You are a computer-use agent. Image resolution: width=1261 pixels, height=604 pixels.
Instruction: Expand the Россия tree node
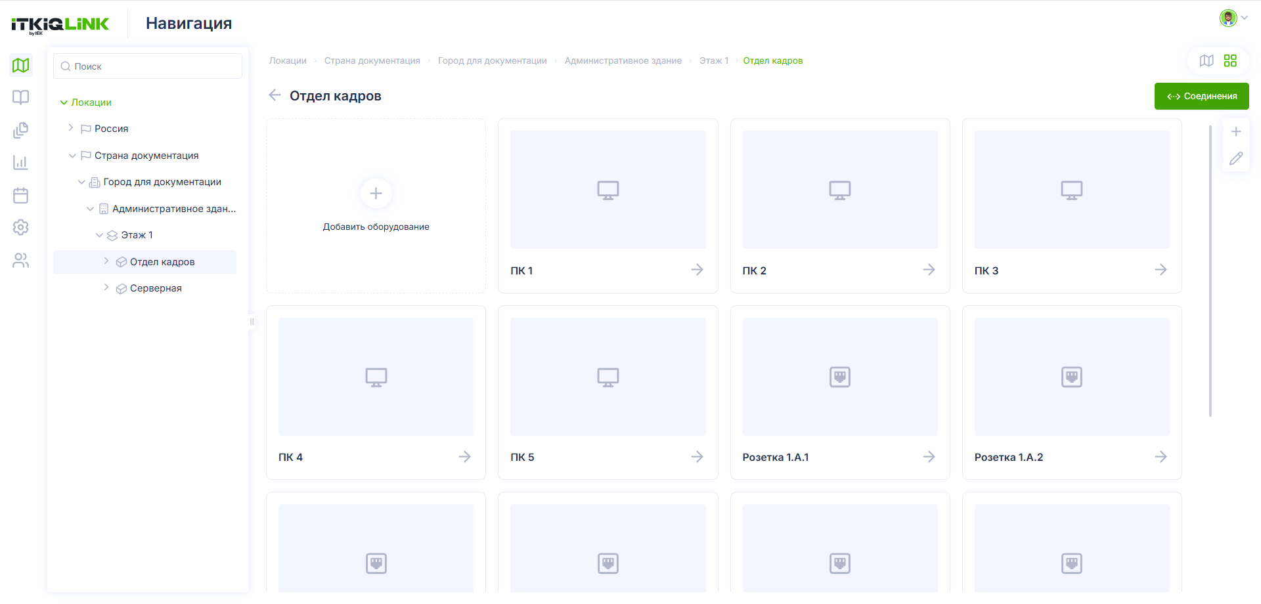coord(71,128)
